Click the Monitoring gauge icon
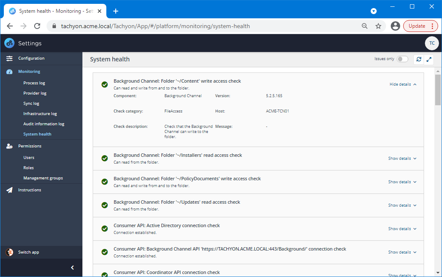 click(9, 72)
